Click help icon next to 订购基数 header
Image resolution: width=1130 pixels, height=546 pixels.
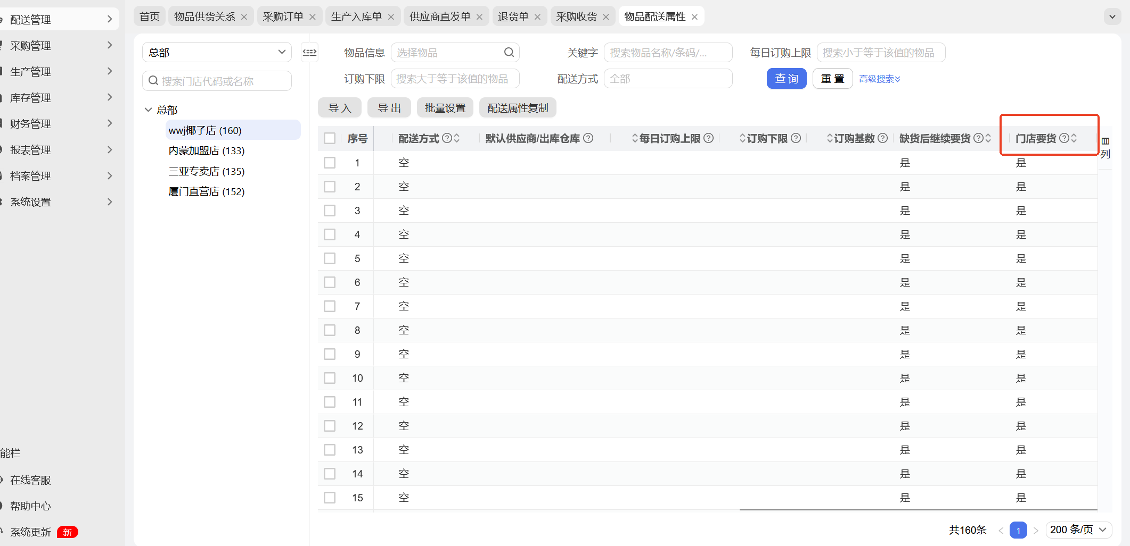pos(882,138)
